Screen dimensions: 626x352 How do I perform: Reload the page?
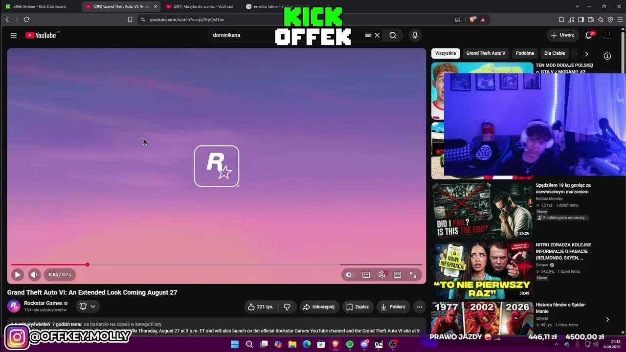tap(26, 20)
